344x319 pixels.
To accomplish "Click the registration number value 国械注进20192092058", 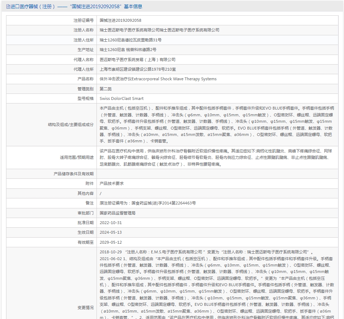I will [120, 20].
